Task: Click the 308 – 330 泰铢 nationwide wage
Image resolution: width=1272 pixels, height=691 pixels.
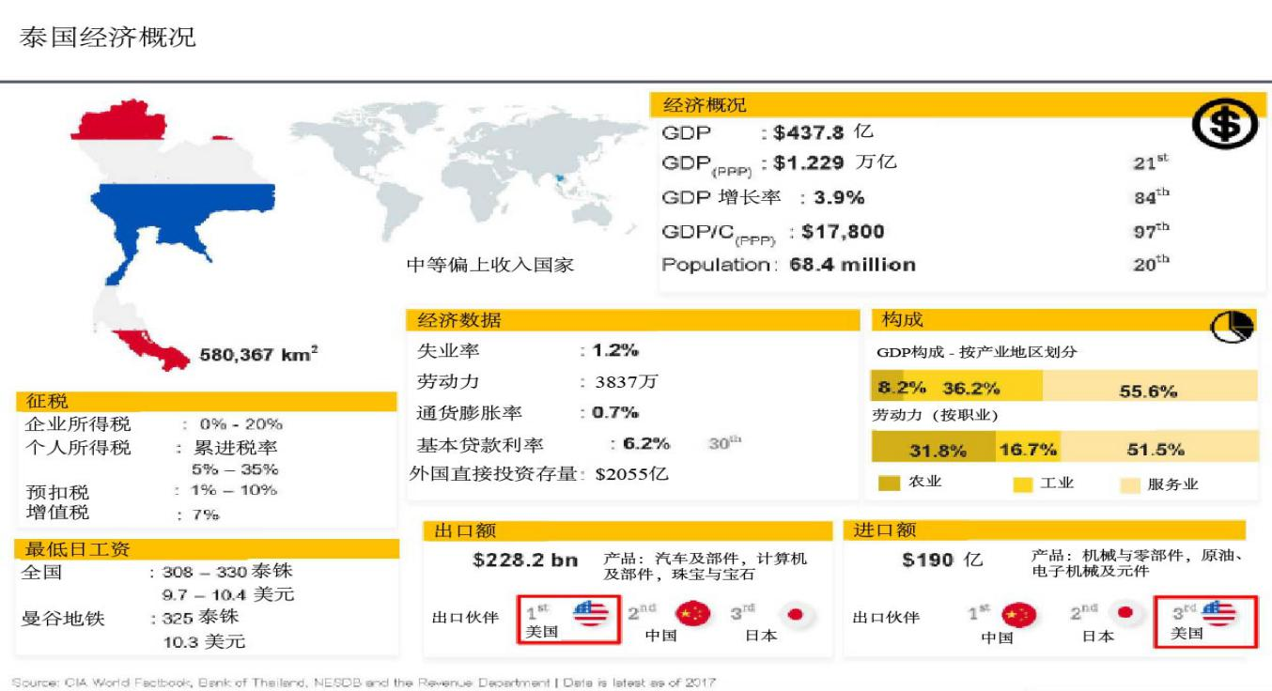Action: 227,572
